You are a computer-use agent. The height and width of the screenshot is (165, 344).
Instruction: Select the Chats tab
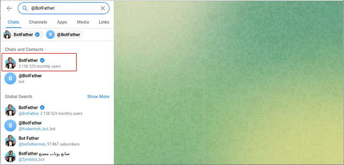pos(13,22)
